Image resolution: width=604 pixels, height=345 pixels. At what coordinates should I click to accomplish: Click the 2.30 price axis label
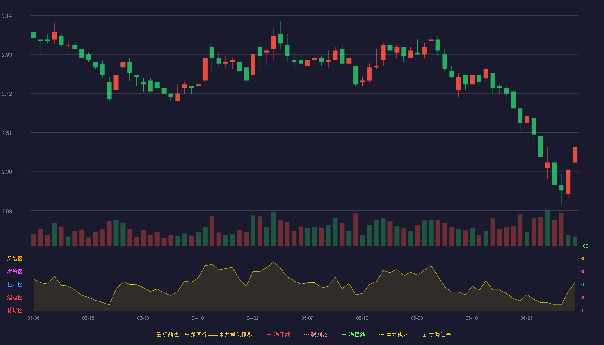[7, 172]
